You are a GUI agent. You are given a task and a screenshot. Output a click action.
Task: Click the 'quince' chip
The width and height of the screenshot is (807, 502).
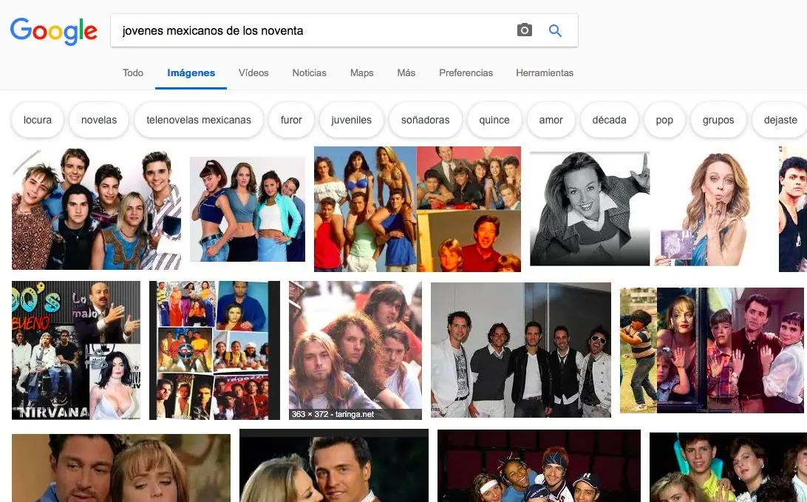[x=494, y=120]
